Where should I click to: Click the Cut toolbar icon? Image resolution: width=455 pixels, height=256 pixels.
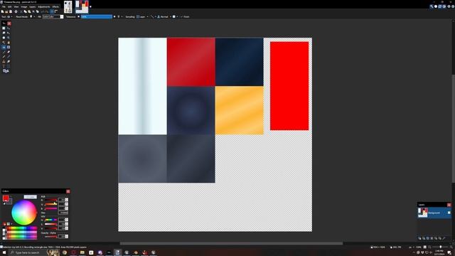[21, 11]
